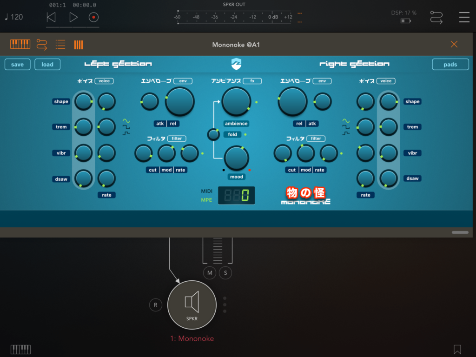The image size is (476, 357).
Task: Click the '001:1' bar position readout
Action: click(57, 5)
